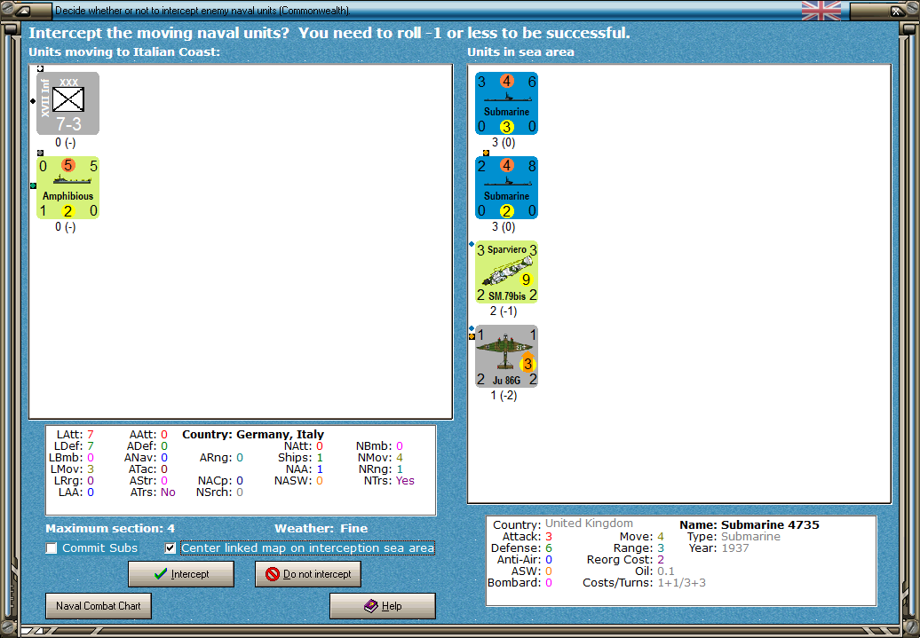Viewport: 920px width, 638px height.
Task: Select the Submarine counter with values 2 4 8
Action: click(x=506, y=187)
